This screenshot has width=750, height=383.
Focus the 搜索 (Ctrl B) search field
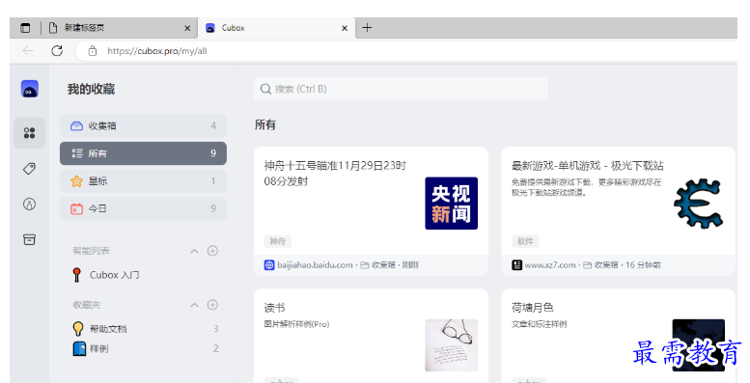point(401,89)
